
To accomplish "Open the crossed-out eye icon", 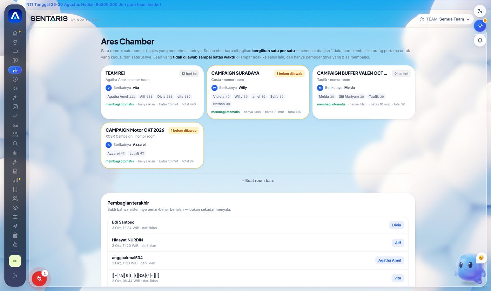I will tap(15, 208).
